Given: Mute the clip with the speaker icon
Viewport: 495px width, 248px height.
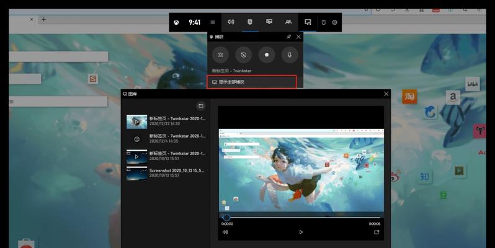Looking at the screenshot, I should 225,232.
